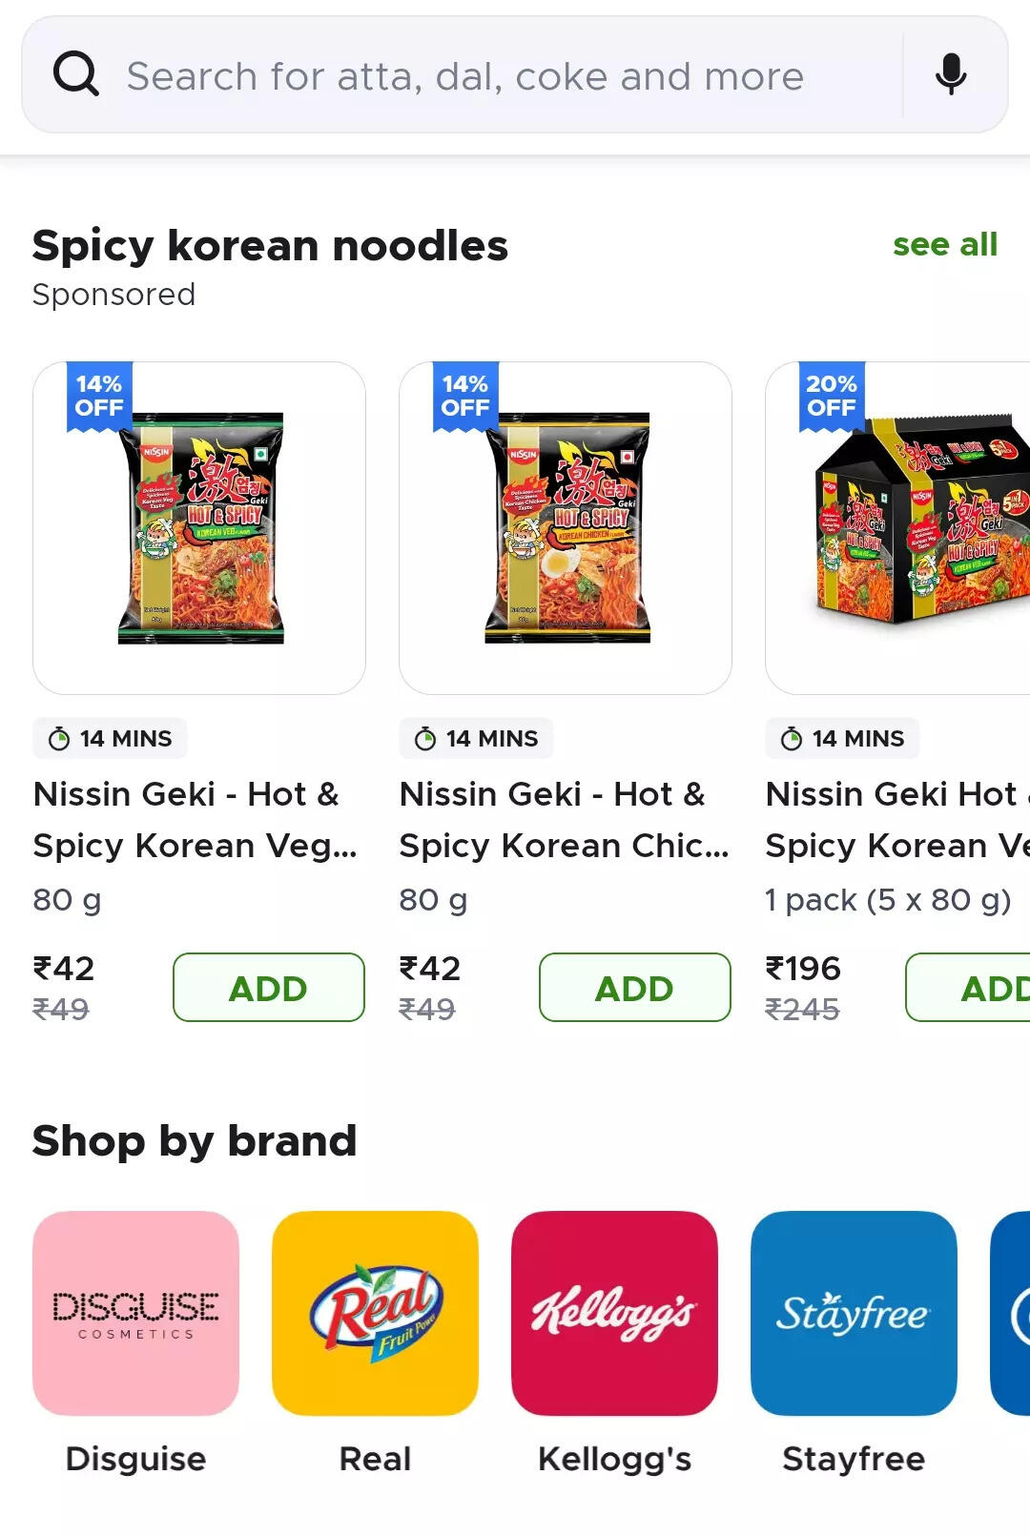Open the Stayfree brand tile
The height and width of the screenshot is (1536, 1030).
[854, 1313]
